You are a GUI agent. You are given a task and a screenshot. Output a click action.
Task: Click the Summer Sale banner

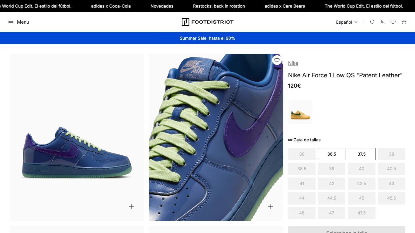(207, 38)
